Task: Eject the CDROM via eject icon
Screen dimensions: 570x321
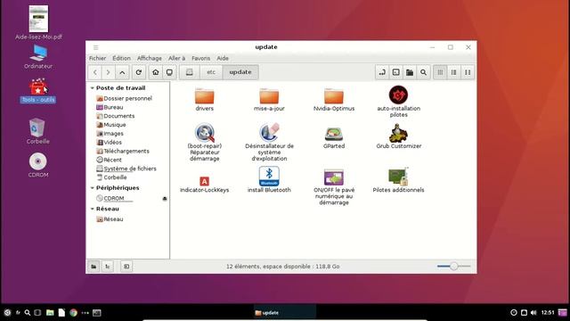Action: click(165, 198)
